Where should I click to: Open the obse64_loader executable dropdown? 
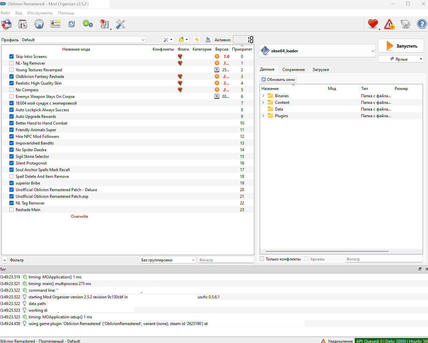317,51
